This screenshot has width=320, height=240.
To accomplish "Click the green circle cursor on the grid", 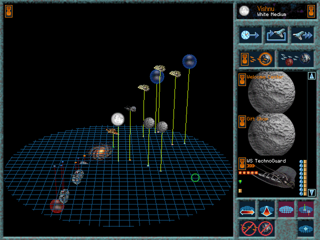I will 195,178.
